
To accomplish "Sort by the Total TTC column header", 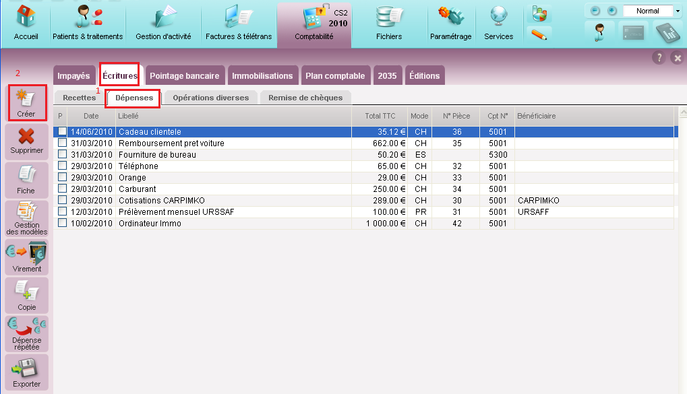I will (380, 116).
